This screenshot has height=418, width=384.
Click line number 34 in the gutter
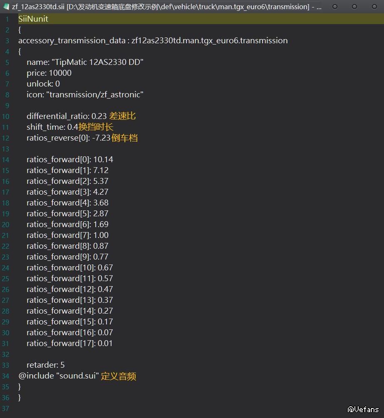[x=6, y=376]
